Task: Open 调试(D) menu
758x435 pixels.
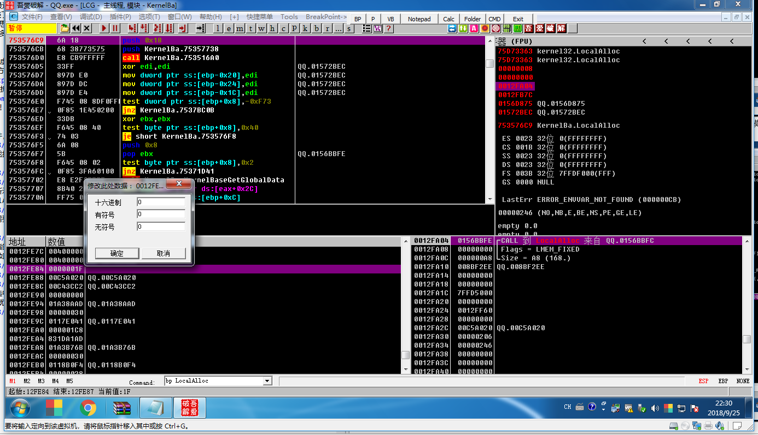Action: [91, 17]
